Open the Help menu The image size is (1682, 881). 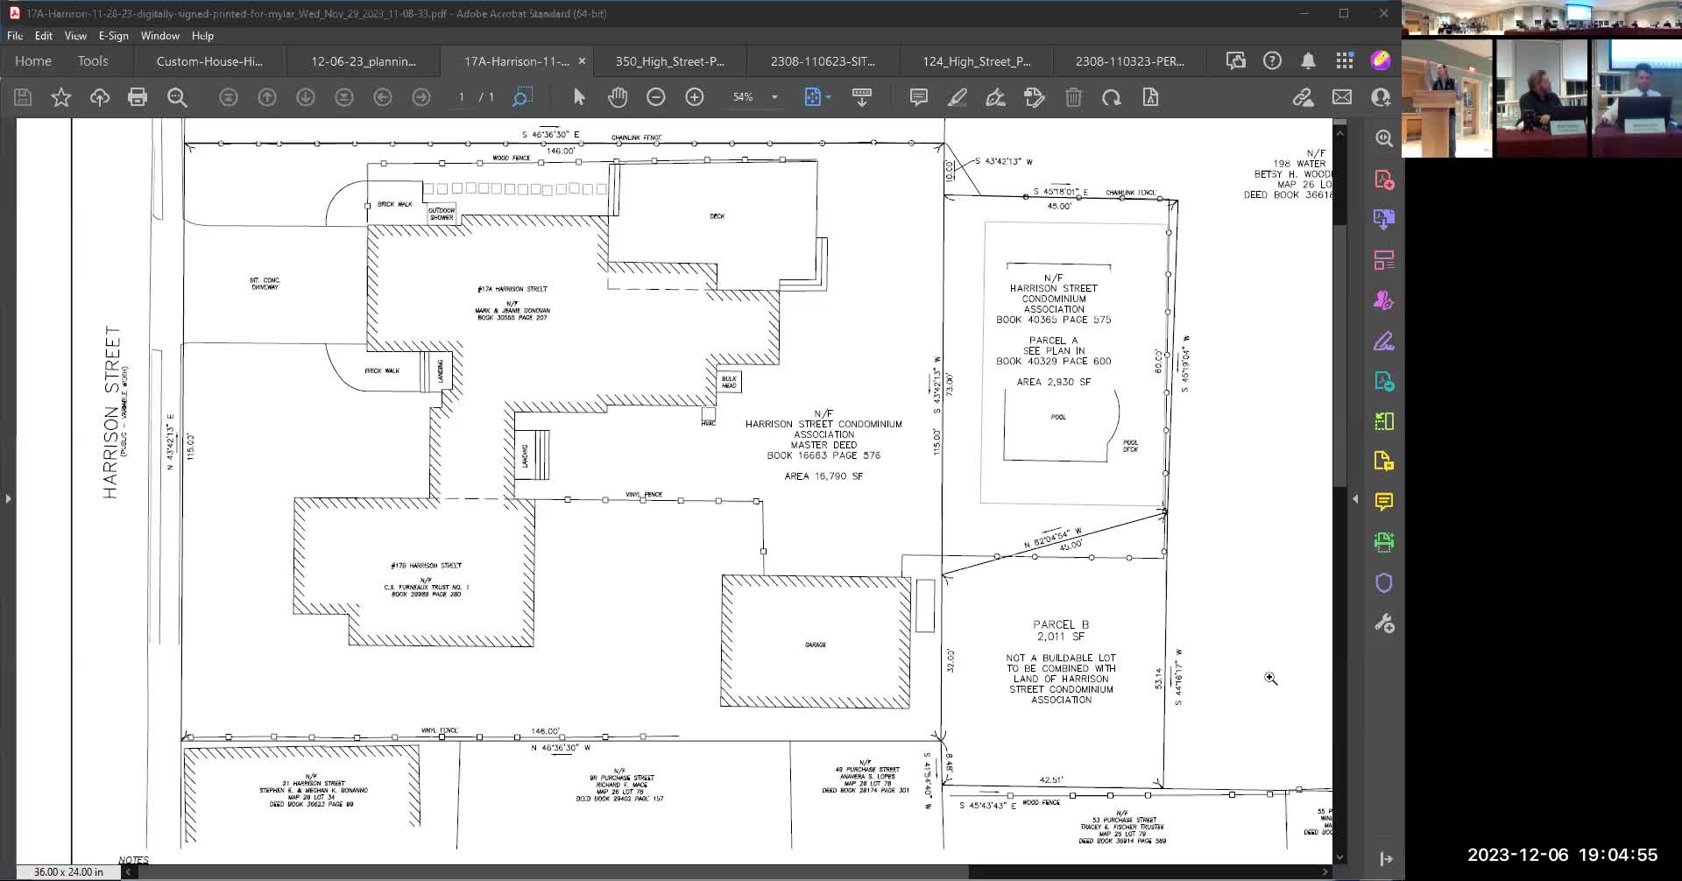coord(202,36)
